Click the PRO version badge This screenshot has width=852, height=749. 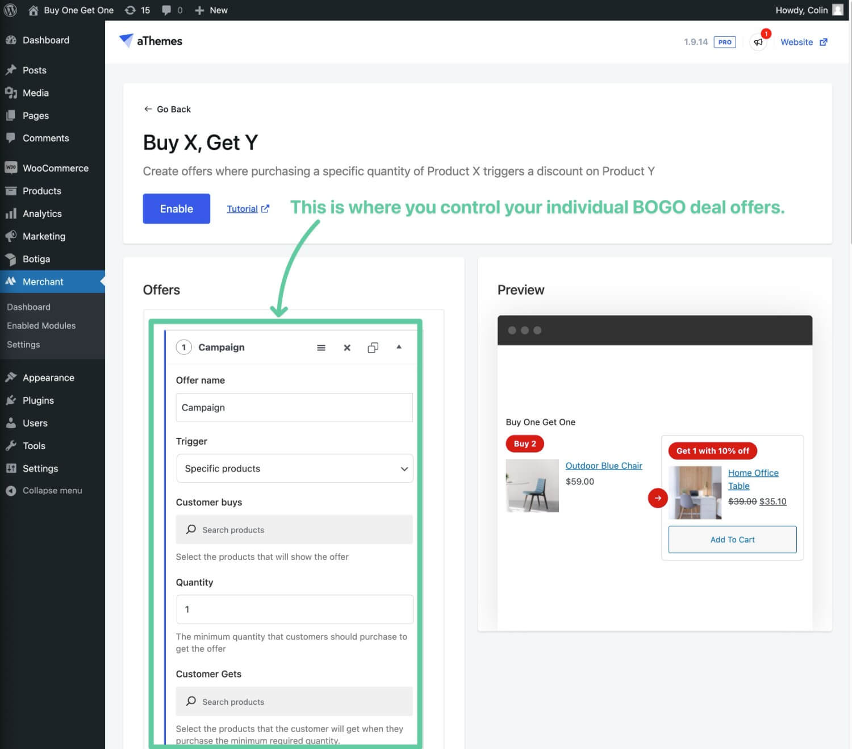pyautogui.click(x=725, y=42)
